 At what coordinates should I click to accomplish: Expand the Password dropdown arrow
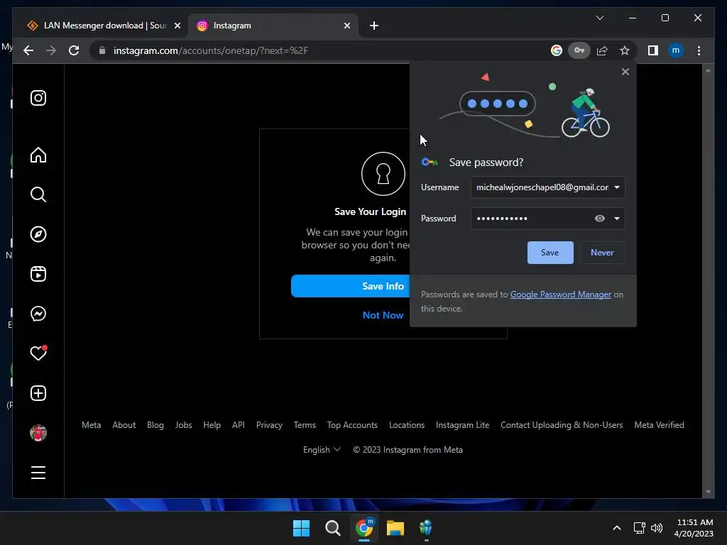617,219
